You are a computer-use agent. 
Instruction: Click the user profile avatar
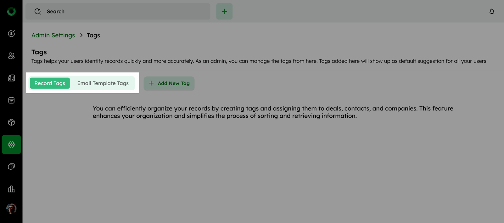(x=11, y=209)
